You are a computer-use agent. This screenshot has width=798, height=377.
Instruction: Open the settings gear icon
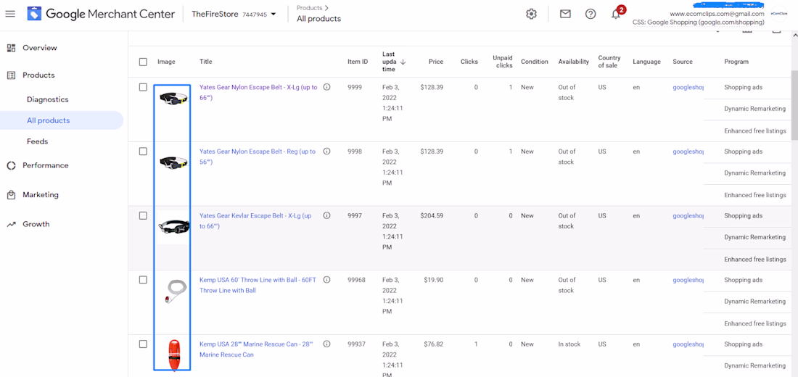531,14
